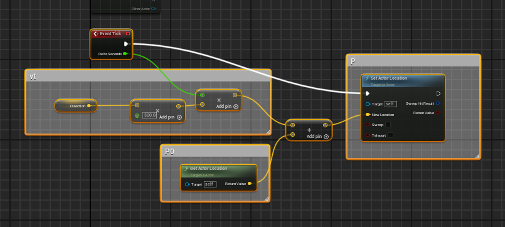Toggle the Teleport checkbox

point(390,135)
